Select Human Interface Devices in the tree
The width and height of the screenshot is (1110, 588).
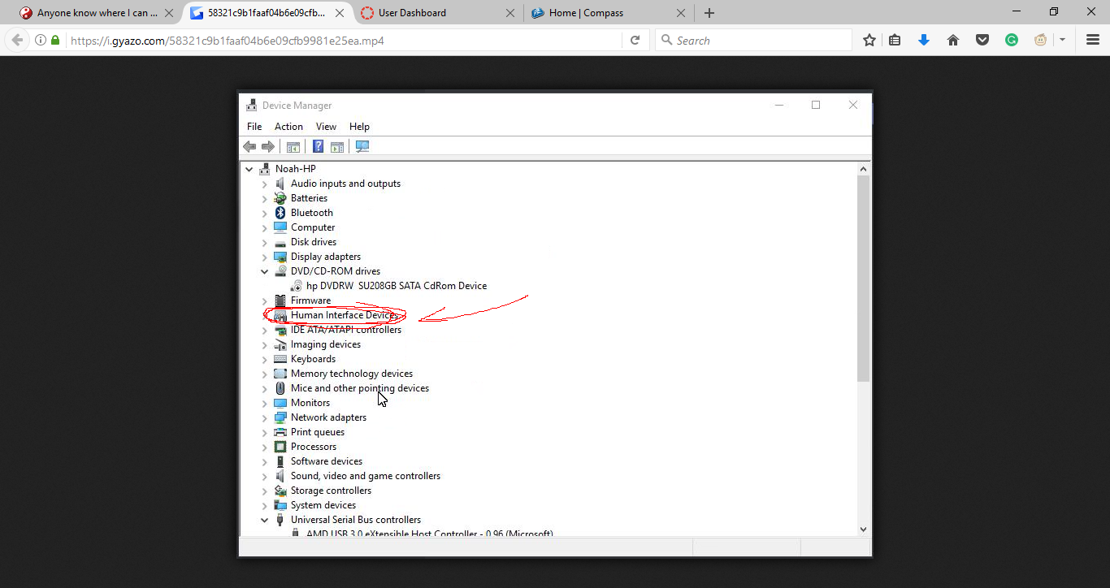tap(343, 315)
